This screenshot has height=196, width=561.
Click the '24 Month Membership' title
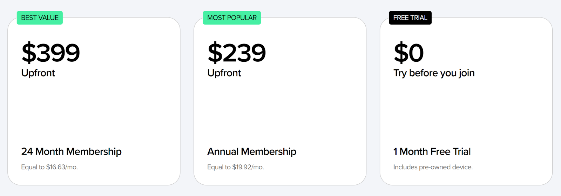click(x=72, y=151)
